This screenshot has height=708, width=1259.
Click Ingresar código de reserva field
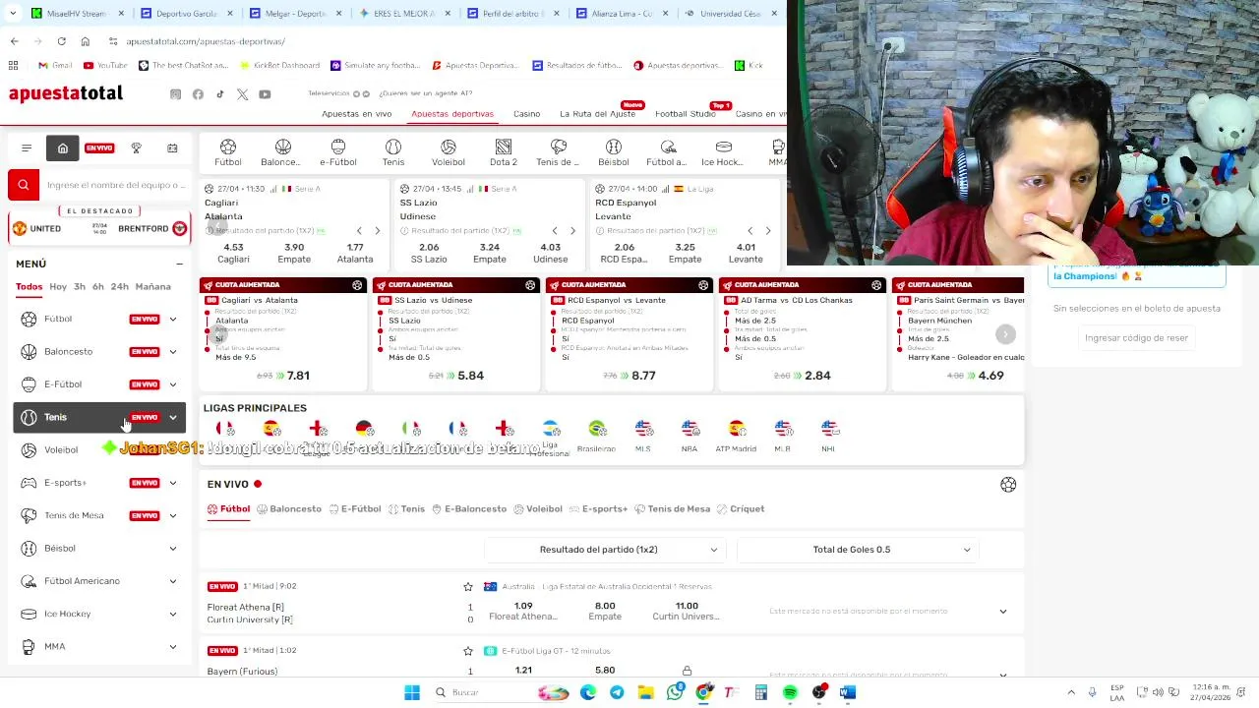point(1136,337)
